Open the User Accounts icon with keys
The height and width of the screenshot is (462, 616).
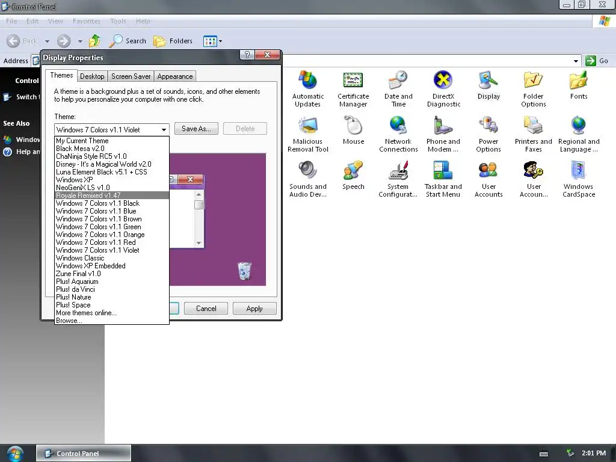[x=534, y=179]
